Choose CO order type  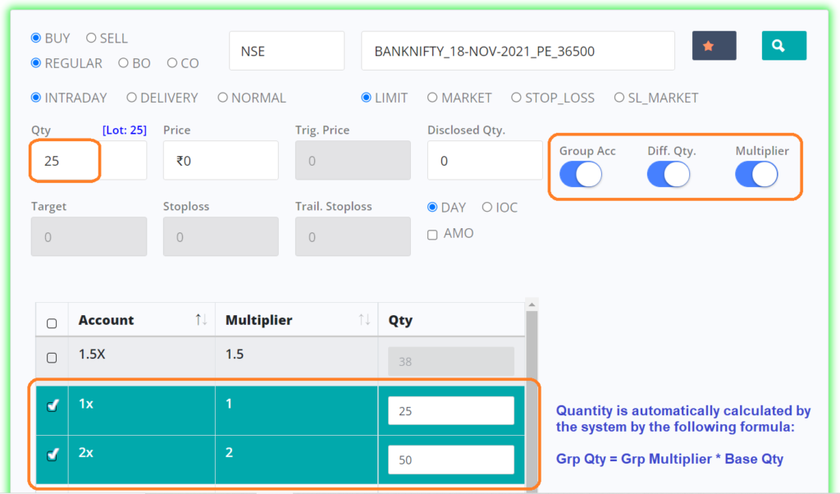pos(172,62)
